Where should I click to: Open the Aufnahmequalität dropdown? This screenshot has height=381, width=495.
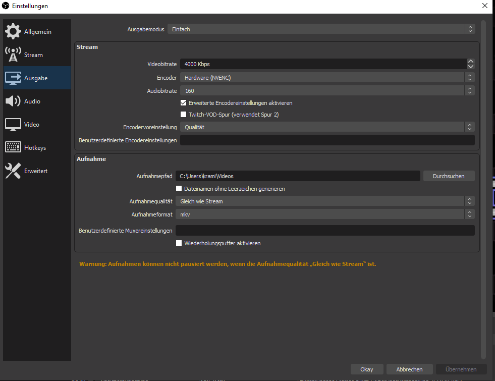click(x=325, y=201)
